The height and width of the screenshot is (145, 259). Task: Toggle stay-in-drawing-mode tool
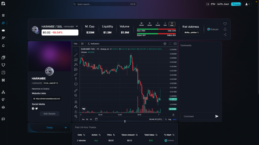point(76,107)
